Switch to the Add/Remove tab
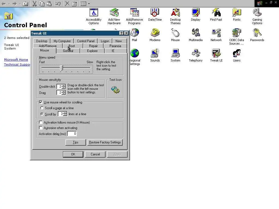This screenshot has width=279, height=209. click(48, 46)
